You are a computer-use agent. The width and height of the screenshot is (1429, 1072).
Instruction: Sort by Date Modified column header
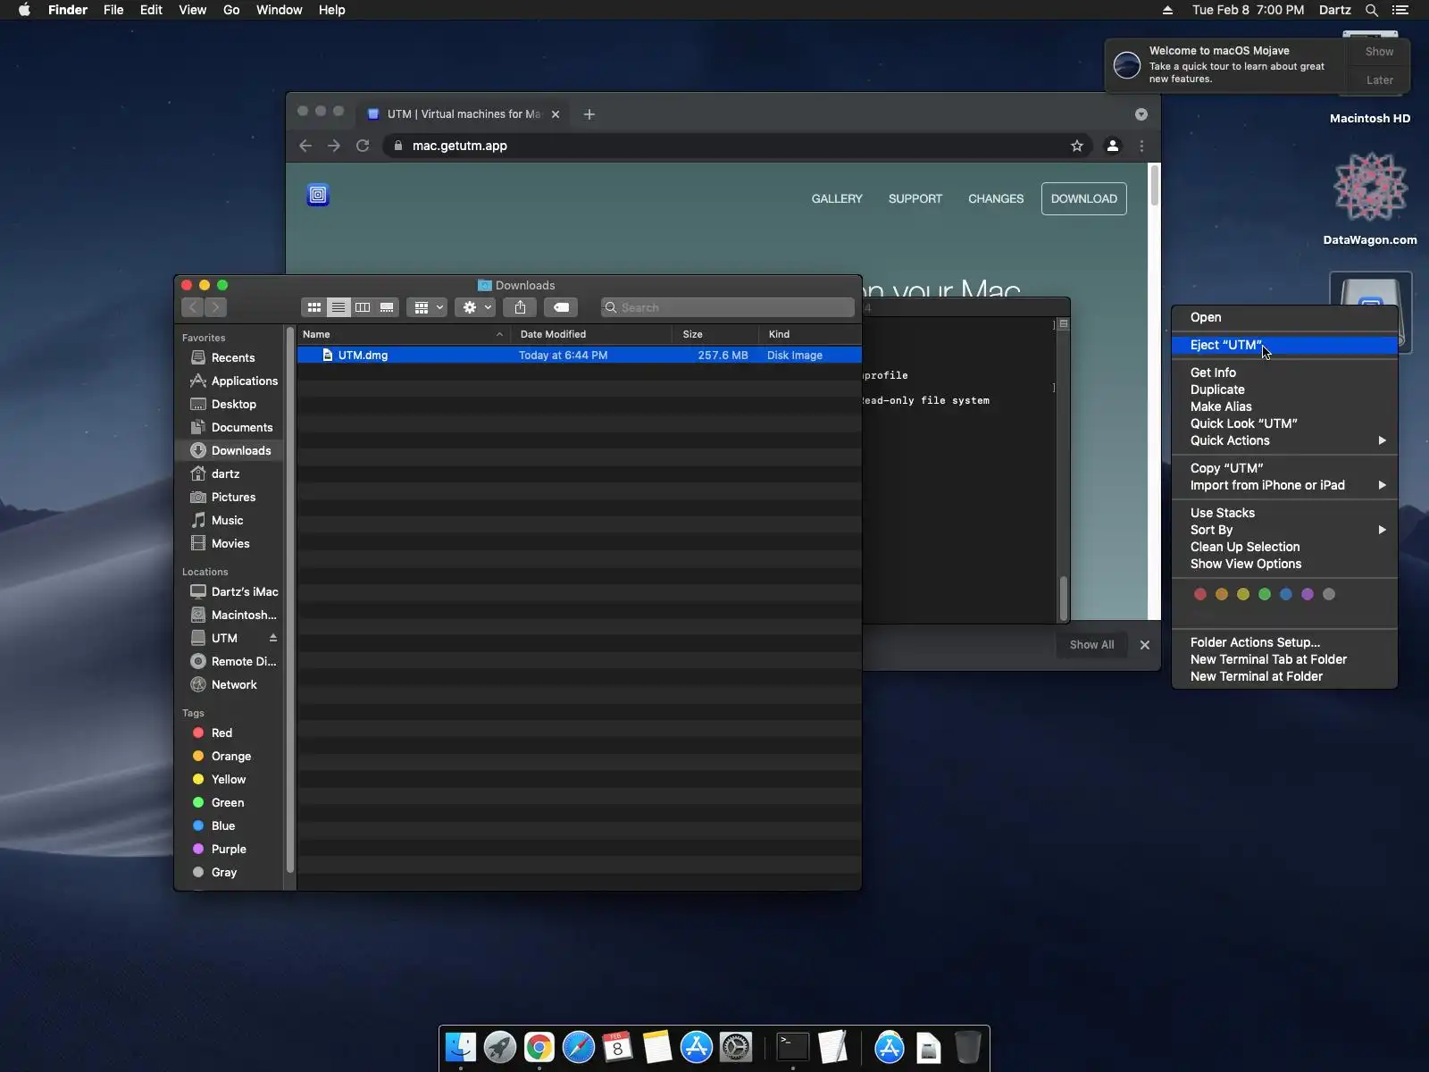[590, 334]
